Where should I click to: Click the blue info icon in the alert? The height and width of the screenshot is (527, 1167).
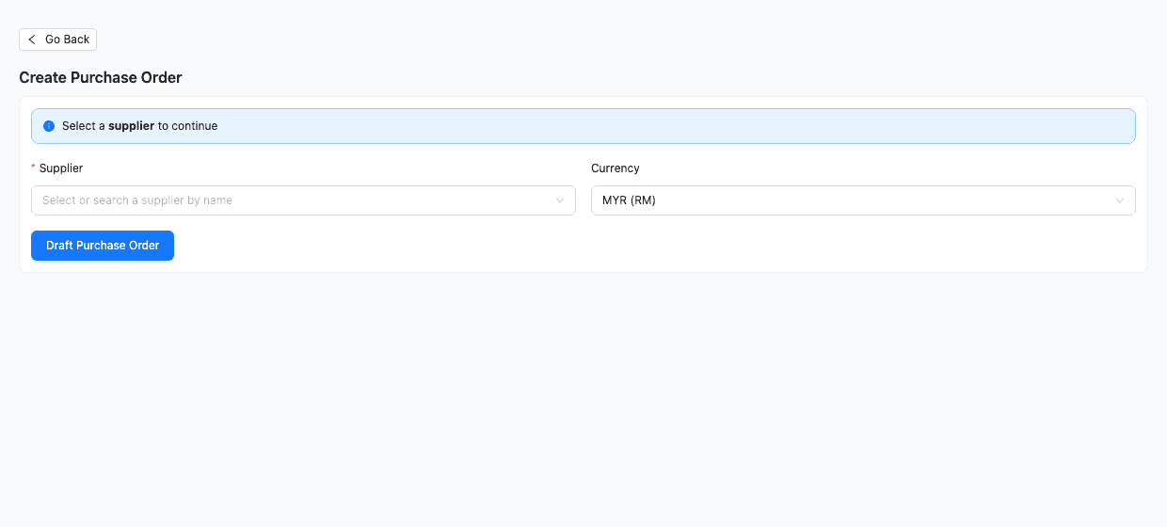(49, 126)
